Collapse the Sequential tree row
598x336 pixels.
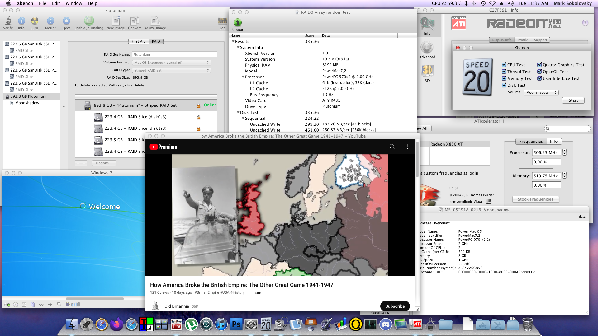(x=243, y=118)
